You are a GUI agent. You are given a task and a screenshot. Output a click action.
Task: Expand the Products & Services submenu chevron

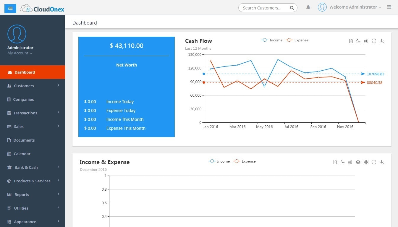click(59, 180)
